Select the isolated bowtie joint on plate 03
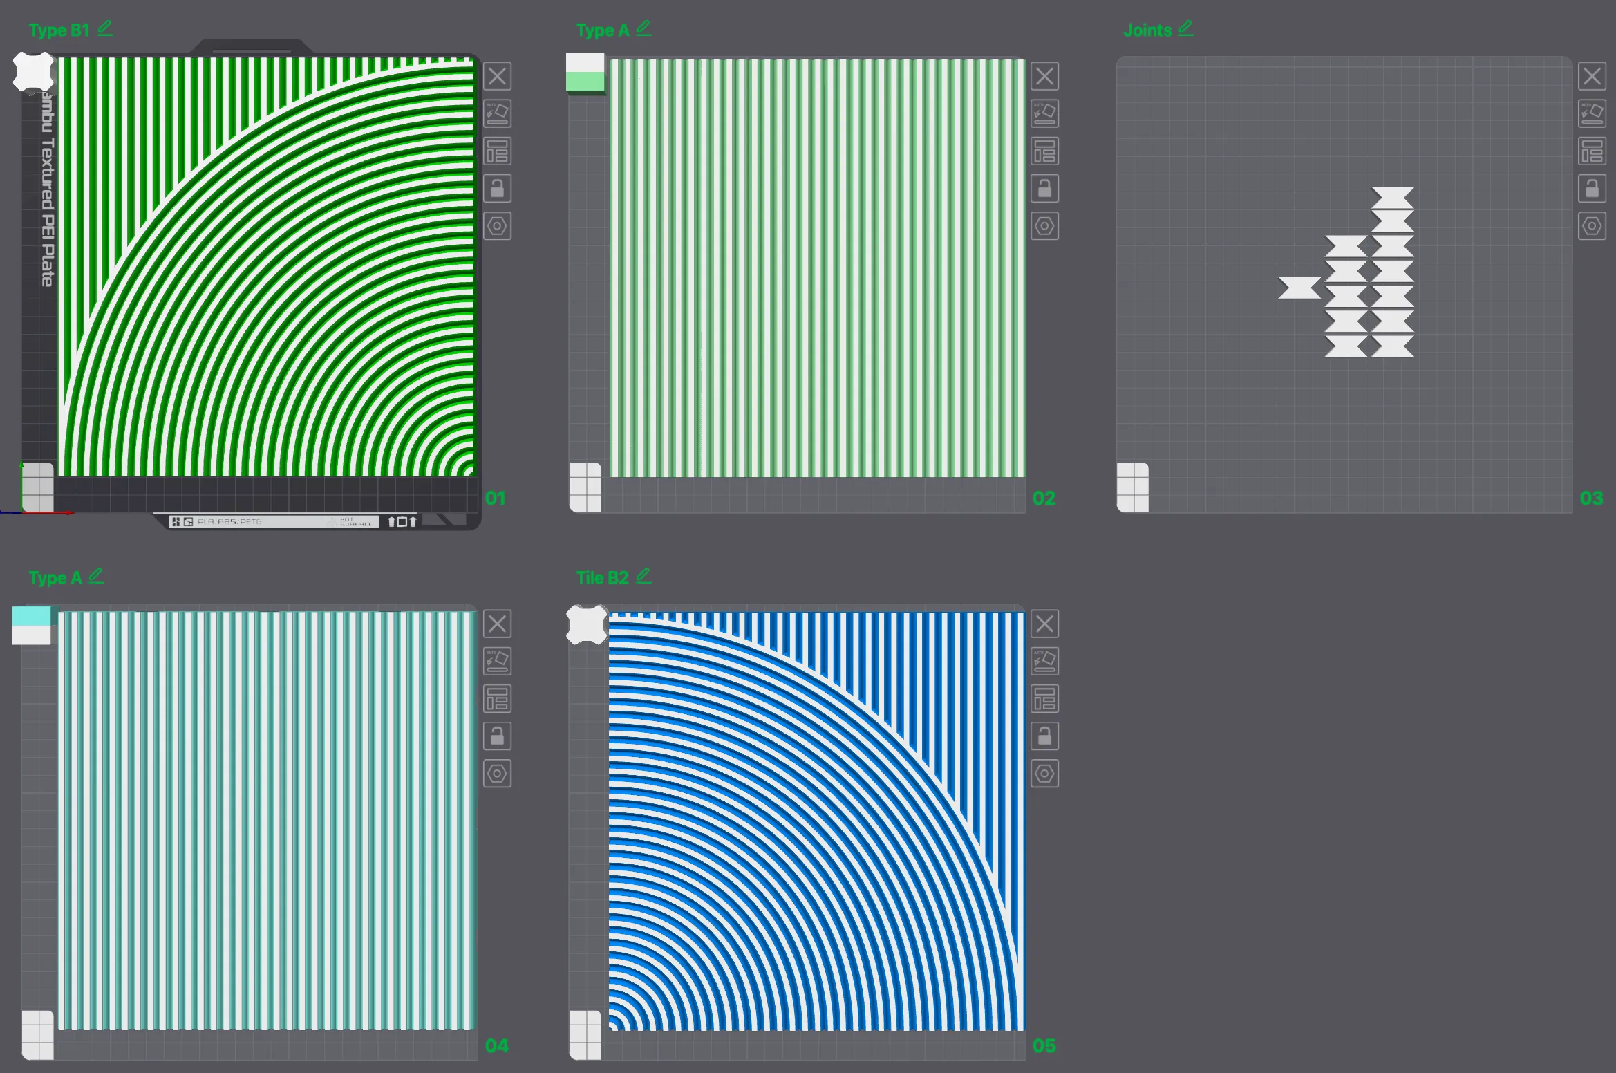 click(x=1299, y=288)
